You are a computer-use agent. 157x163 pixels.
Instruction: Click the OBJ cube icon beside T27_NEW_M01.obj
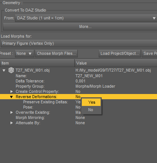11,70
